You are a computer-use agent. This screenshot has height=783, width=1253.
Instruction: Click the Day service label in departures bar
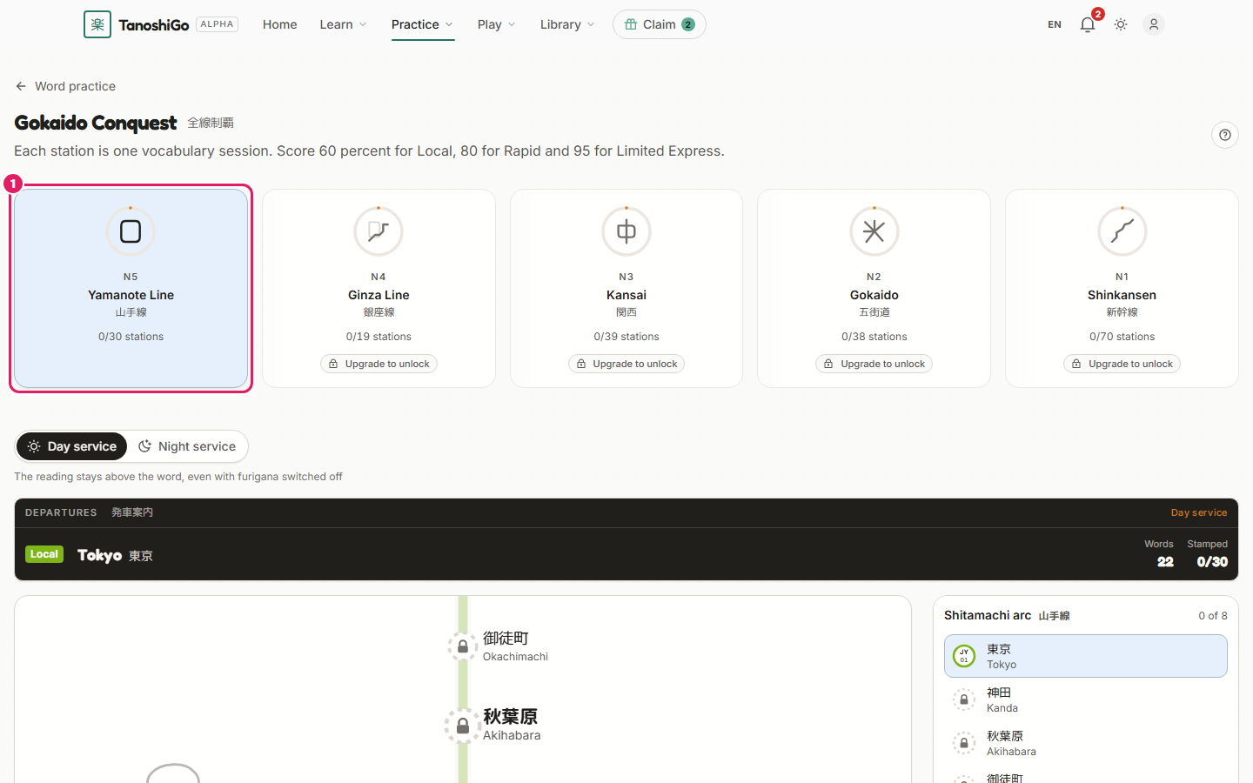point(1199,512)
